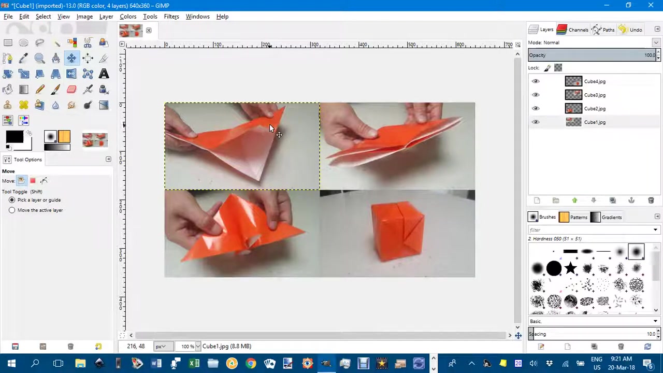Toggle visibility of Cube2.jpg layer
The width and height of the screenshot is (663, 373).
pos(536,108)
